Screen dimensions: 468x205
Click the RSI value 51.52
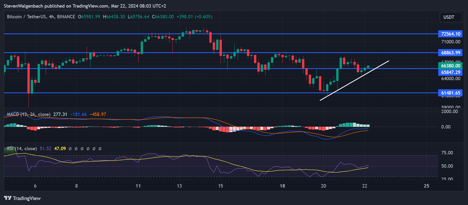coord(45,149)
